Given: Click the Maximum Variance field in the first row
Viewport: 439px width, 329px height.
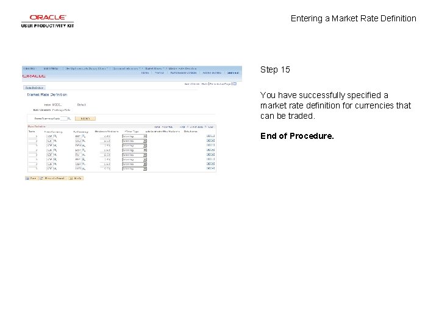Looking at the screenshot, I should [105, 136].
